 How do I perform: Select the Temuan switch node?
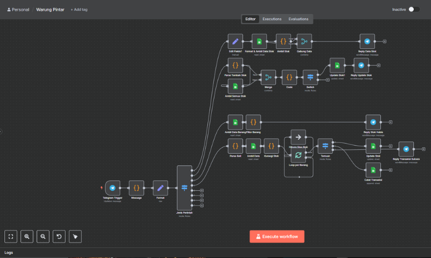(325, 146)
